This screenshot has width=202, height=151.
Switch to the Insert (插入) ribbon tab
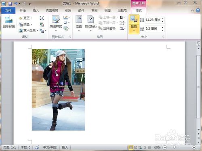(36, 10)
